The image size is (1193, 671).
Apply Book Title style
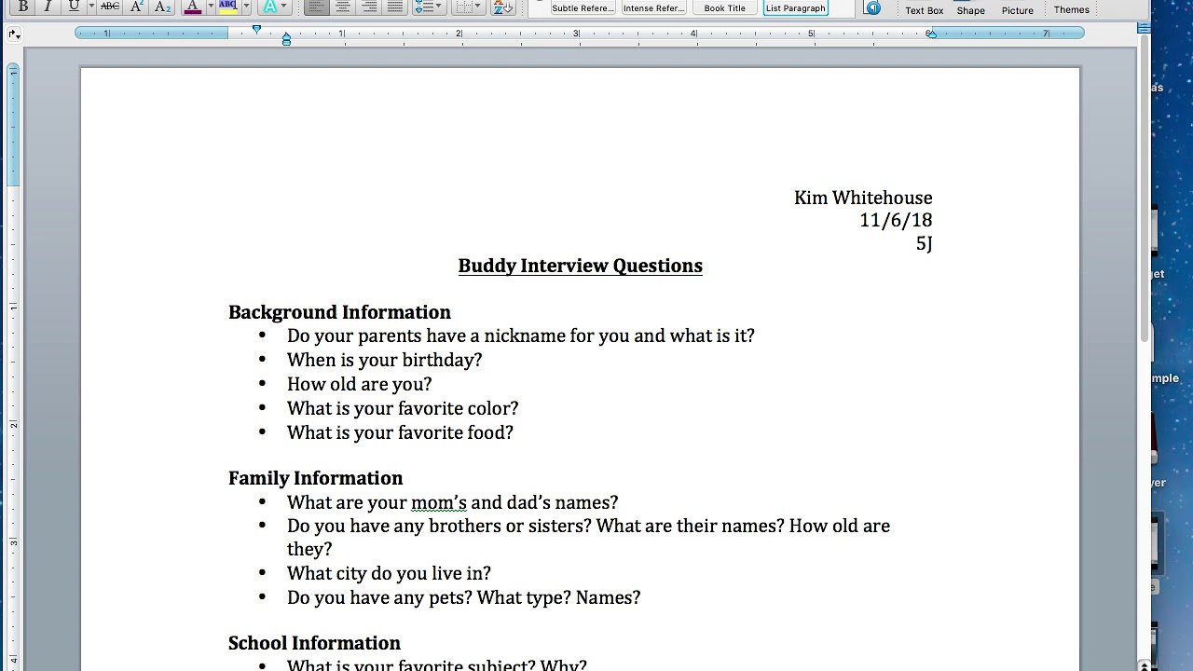pyautogui.click(x=724, y=7)
